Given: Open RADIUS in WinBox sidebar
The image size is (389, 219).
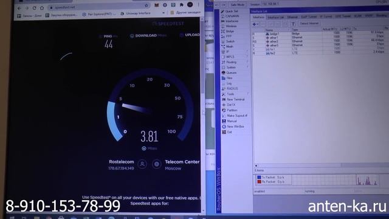Looking at the screenshot, I should [230, 89].
